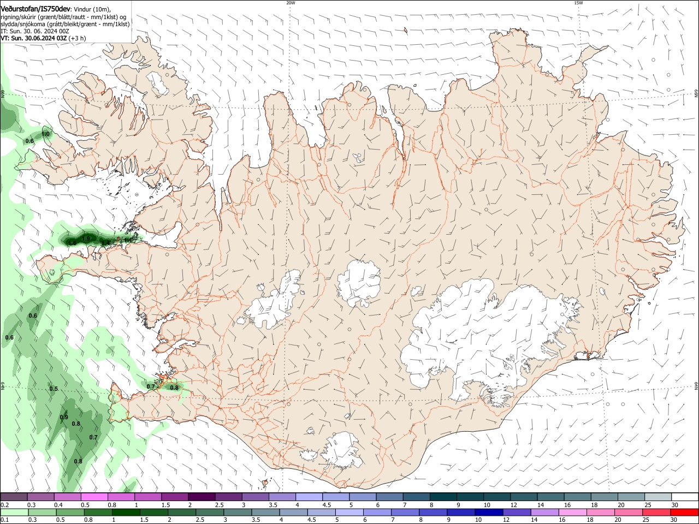Click the 1.9 precipitation value on the map
The height and width of the screenshot is (524, 699).
click(86, 239)
